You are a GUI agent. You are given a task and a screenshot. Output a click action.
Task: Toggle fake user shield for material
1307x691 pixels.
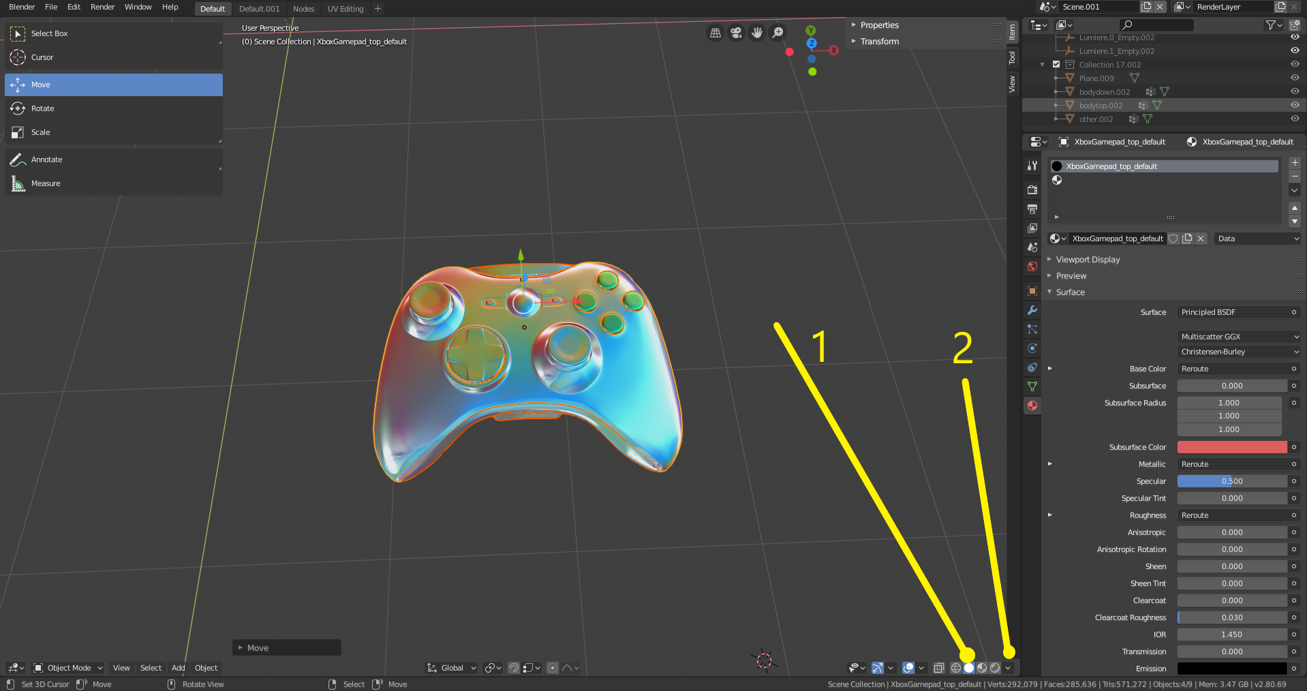pyautogui.click(x=1173, y=239)
